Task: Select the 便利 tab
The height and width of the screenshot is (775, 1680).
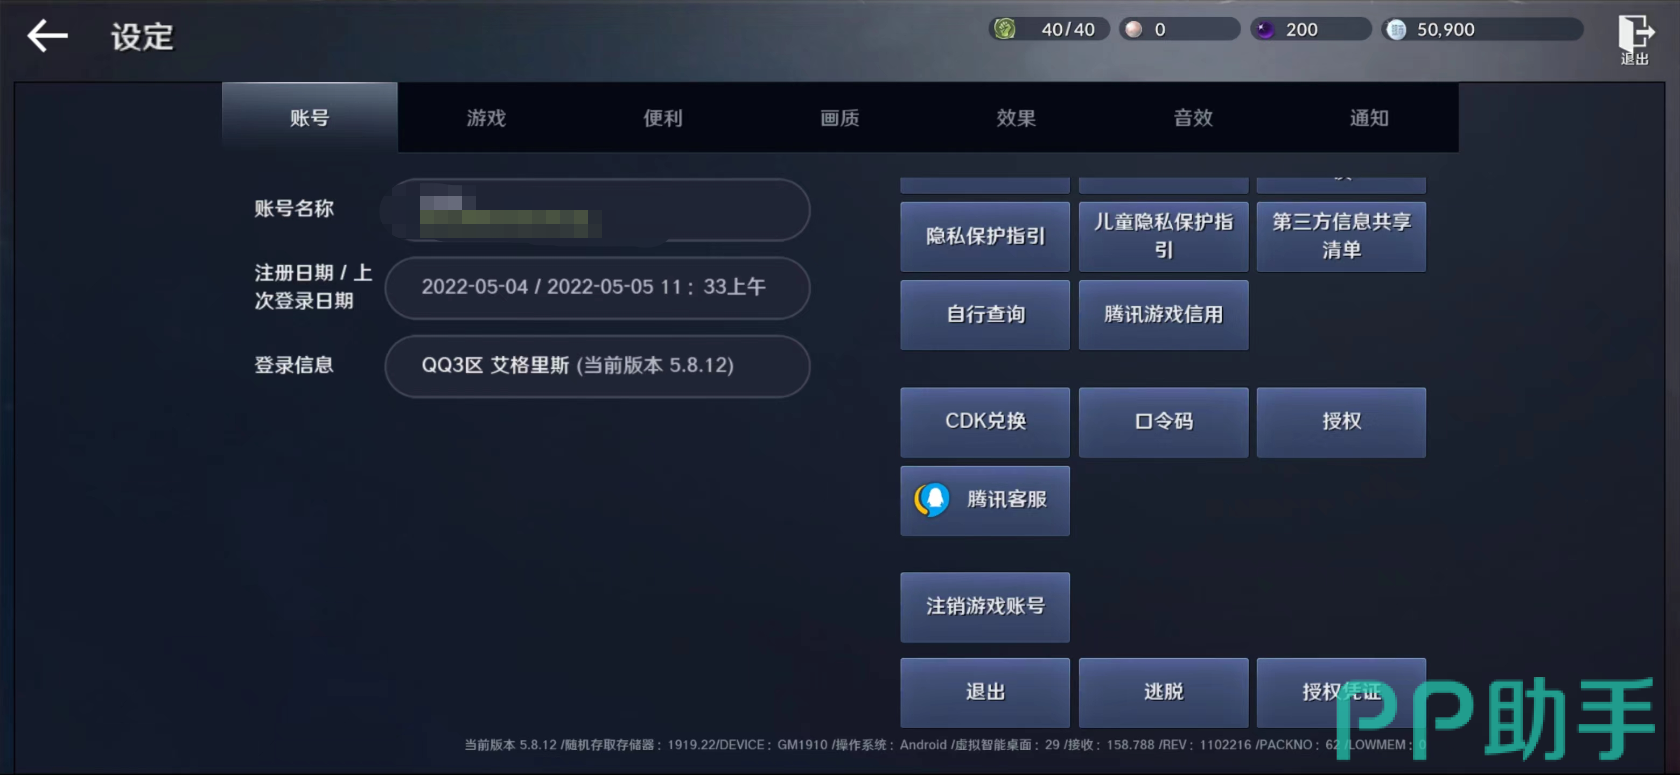Action: [663, 118]
